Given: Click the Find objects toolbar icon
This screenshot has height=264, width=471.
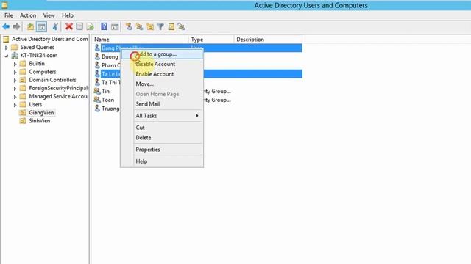Looking at the screenshot, I should click(171, 26).
